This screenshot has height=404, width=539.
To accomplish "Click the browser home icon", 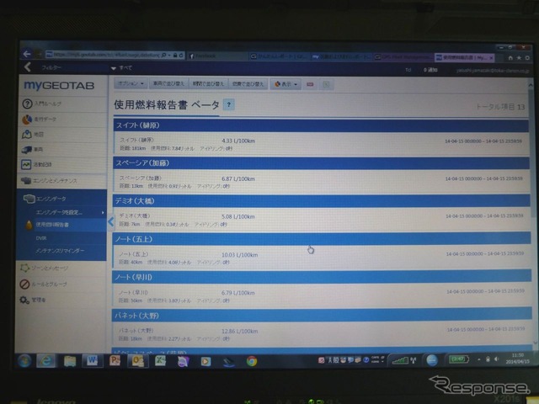I will click(x=510, y=58).
